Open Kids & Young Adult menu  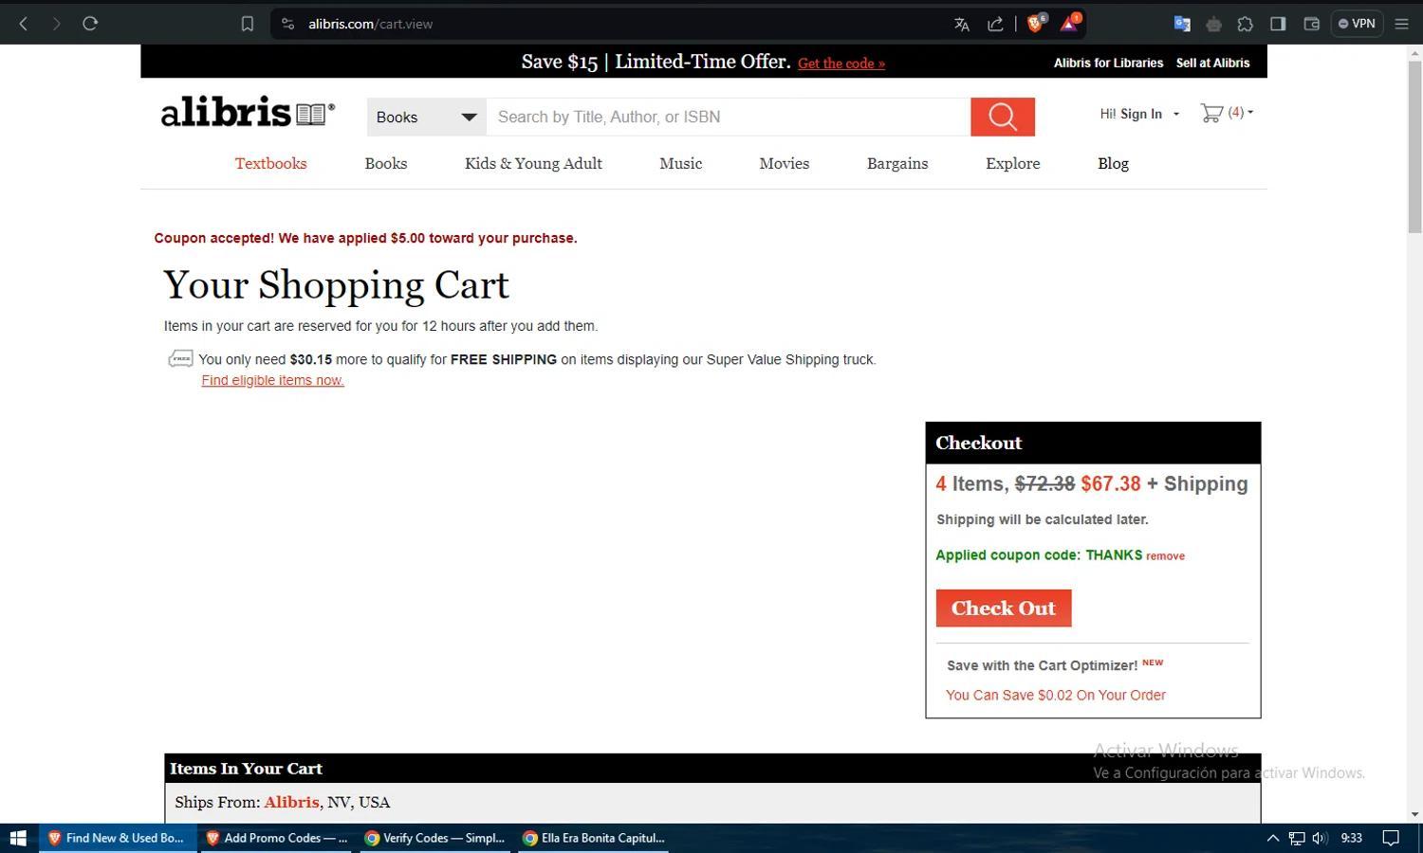(x=533, y=163)
